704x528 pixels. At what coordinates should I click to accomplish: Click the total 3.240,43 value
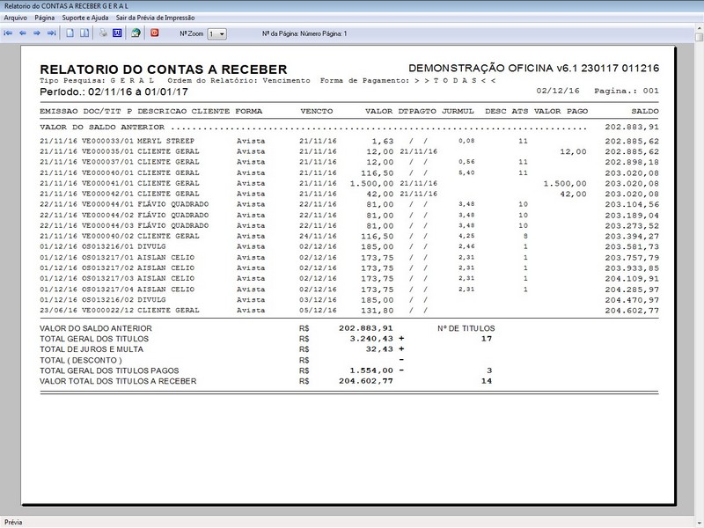click(371, 339)
